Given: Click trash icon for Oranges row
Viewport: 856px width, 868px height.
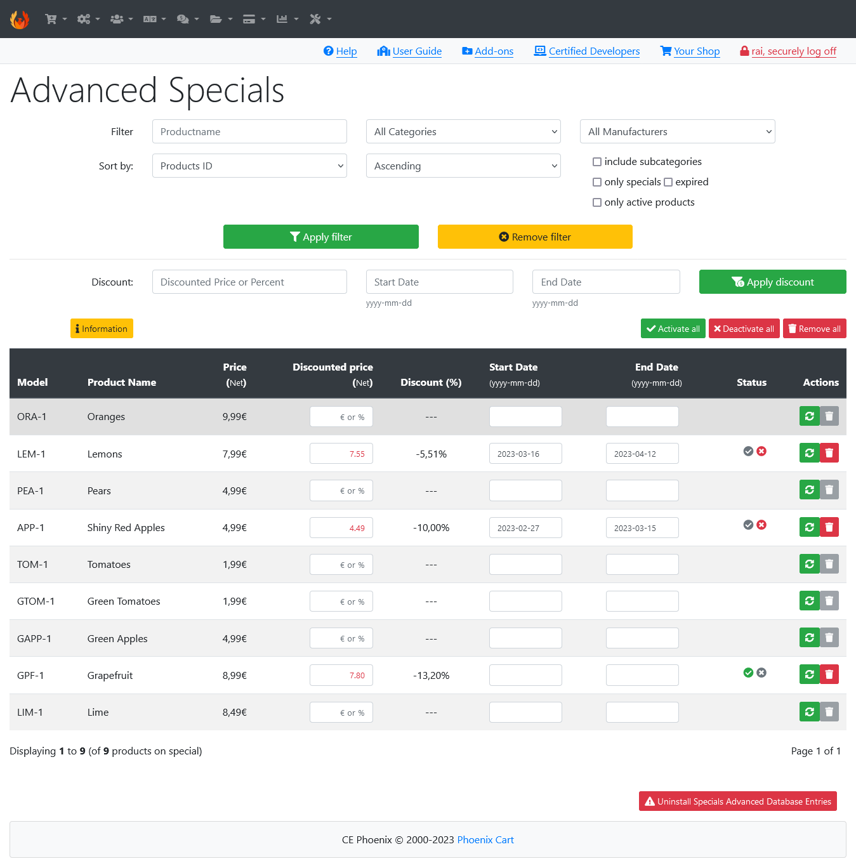Looking at the screenshot, I should tap(829, 416).
